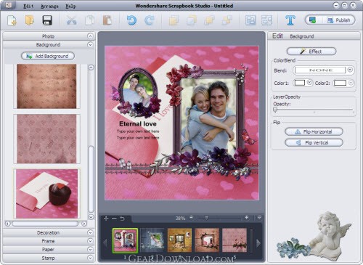
Task: Click the New project page icon
Action: pos(12,20)
